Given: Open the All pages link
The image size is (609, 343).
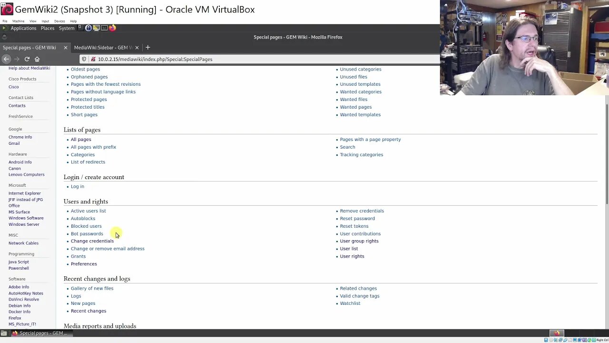Looking at the screenshot, I should (81, 140).
